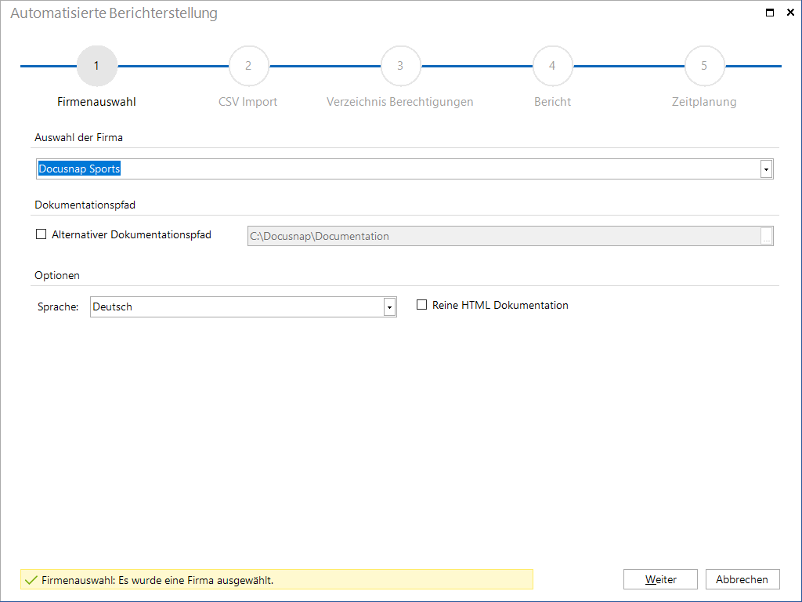Viewport: 802px width, 602px height.
Task: Click the documentation path text field
Action: click(504, 237)
